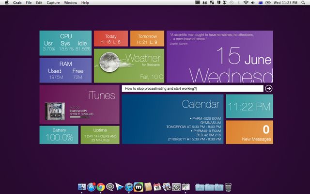Open Spotlight search magnifier icon

coord(304,3)
